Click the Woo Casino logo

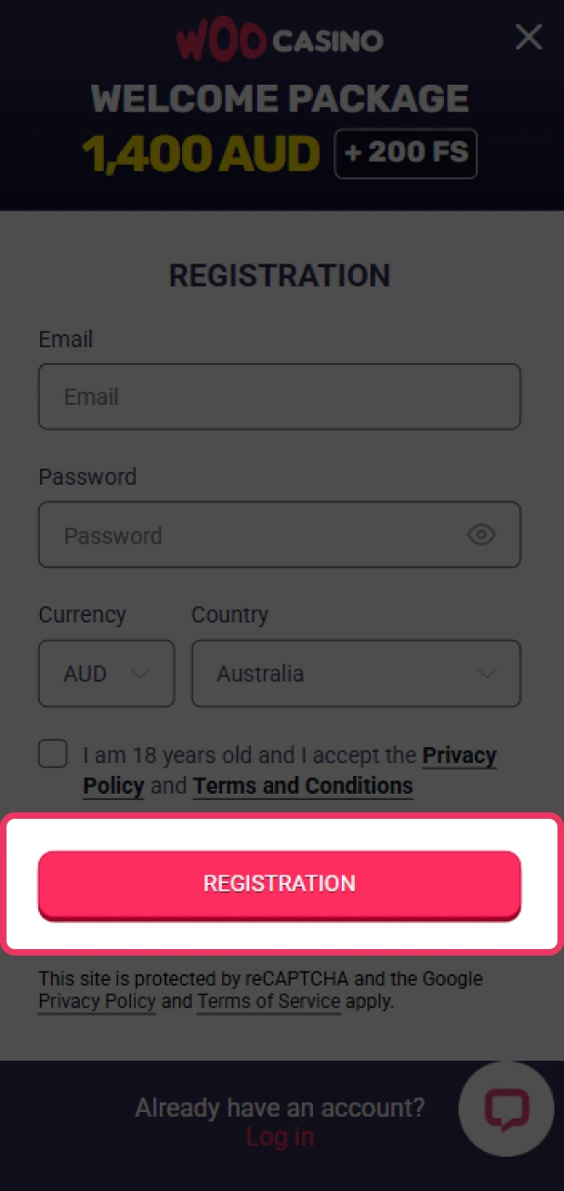(280, 41)
